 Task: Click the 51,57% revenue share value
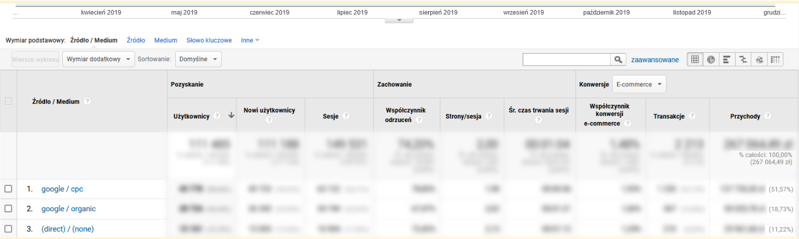782,190
